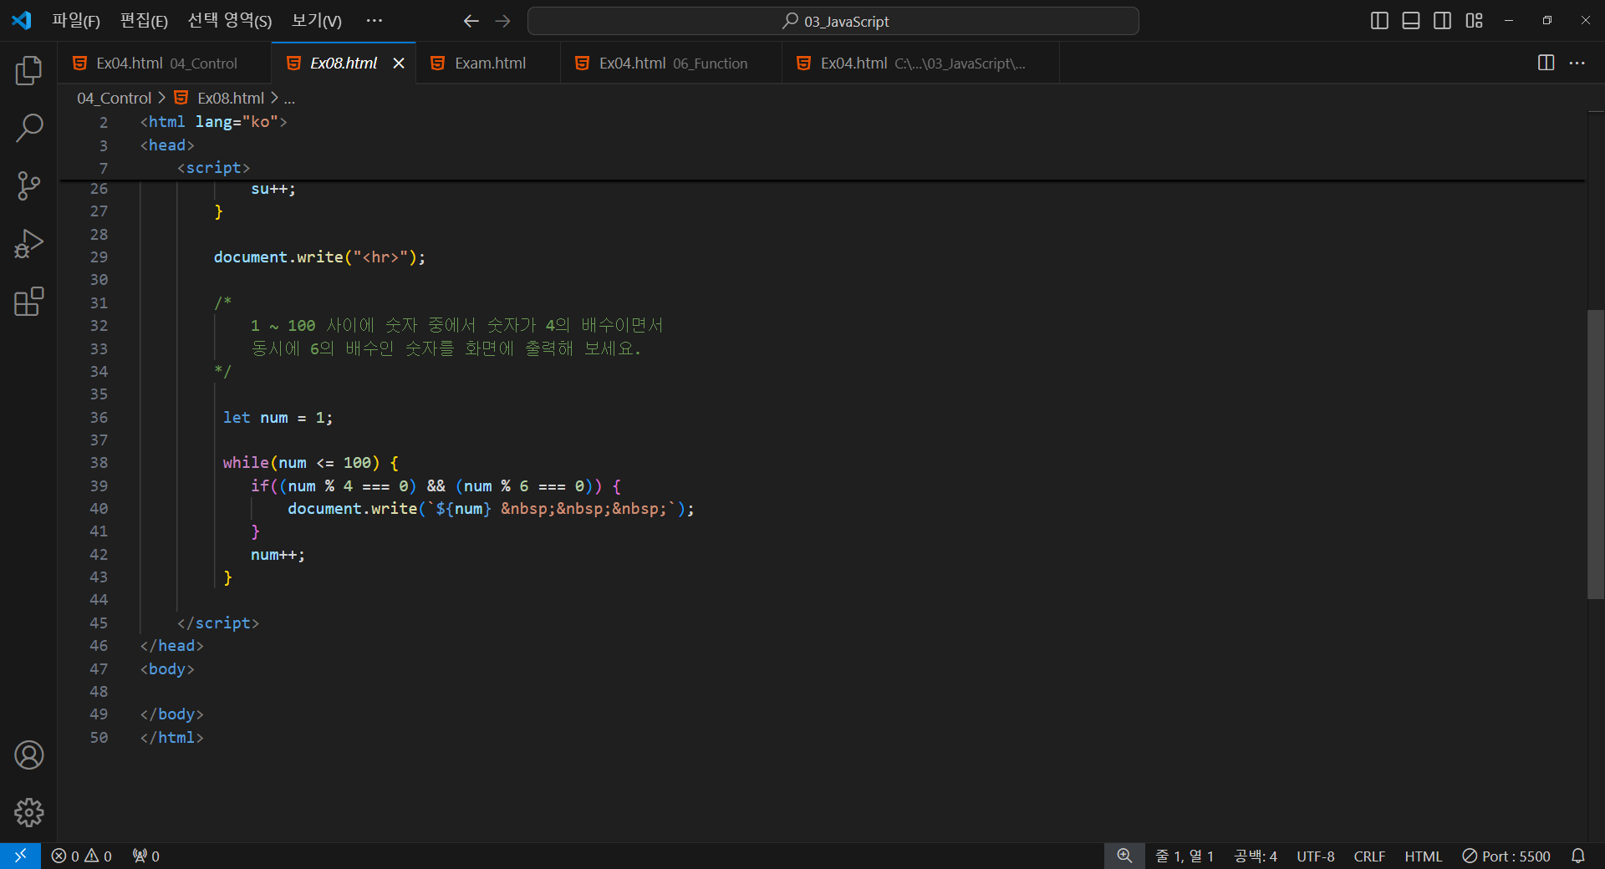Go back with the left arrow
Screen dimensions: 1605x869
click(x=471, y=21)
